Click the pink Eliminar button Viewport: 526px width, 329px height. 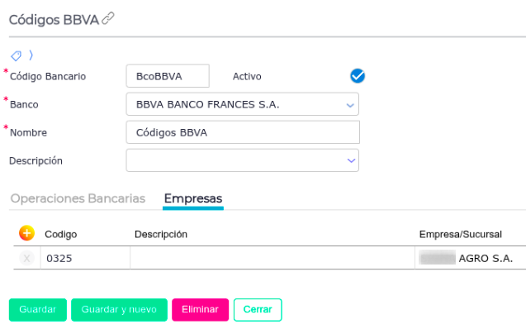[x=201, y=309]
